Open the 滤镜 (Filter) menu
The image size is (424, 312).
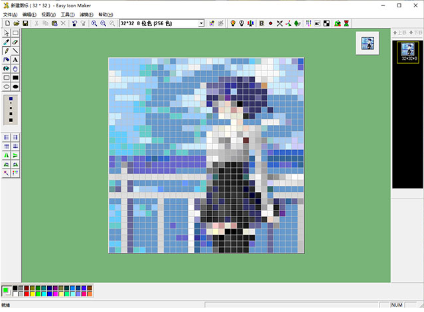tap(86, 14)
